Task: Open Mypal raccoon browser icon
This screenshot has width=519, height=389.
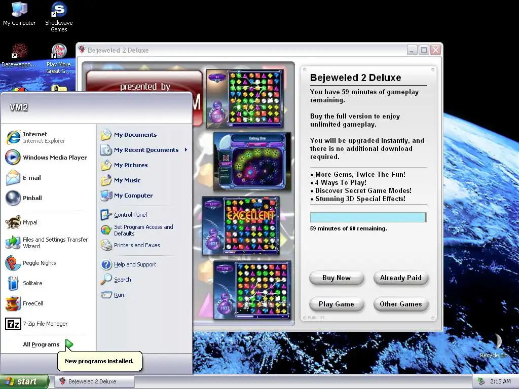Action: point(13,222)
